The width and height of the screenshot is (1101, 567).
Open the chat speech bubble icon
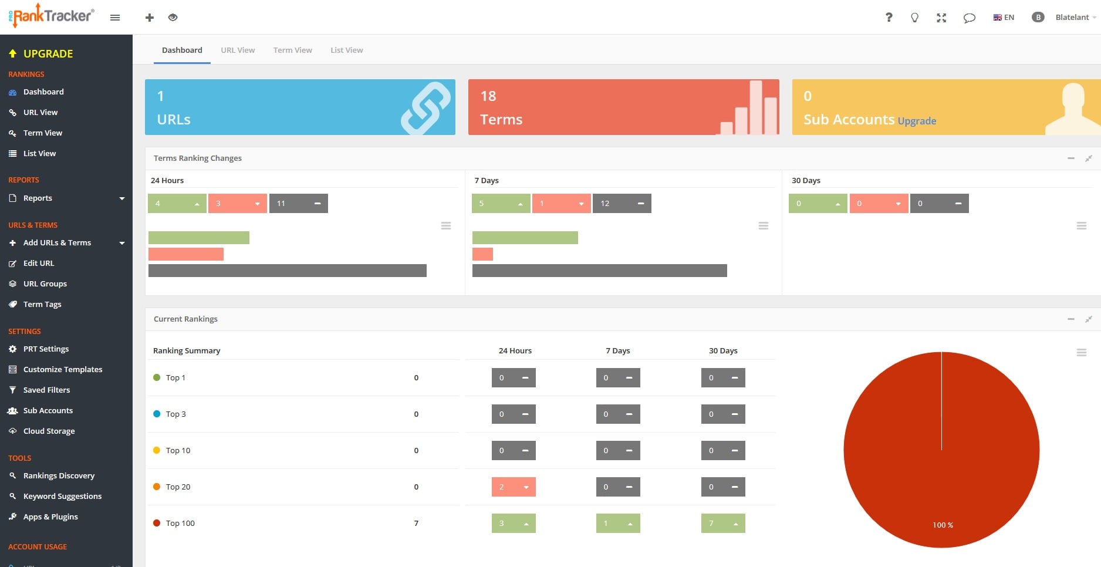tap(970, 18)
